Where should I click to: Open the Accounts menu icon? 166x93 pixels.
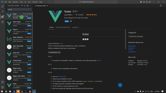3,82
